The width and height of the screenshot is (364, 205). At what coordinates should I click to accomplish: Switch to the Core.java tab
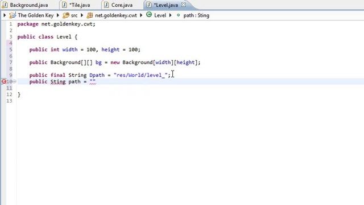pos(122,5)
